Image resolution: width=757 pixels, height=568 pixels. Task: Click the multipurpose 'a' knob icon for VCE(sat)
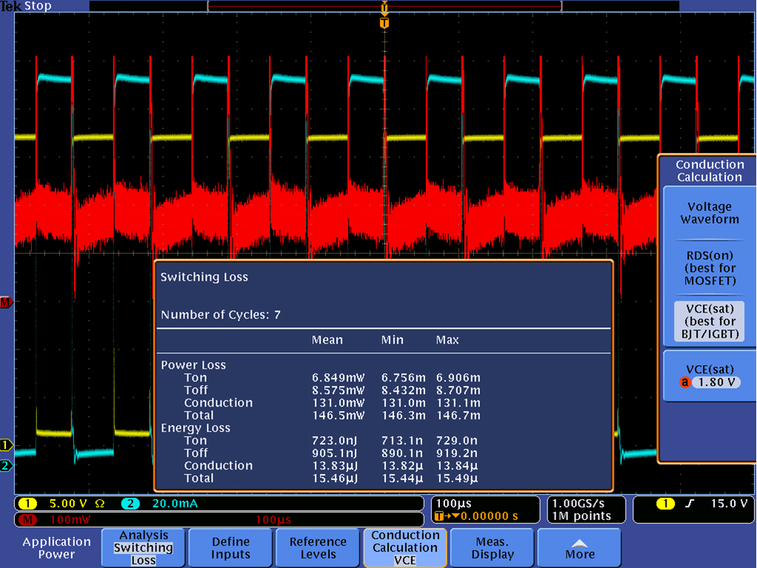(x=684, y=383)
